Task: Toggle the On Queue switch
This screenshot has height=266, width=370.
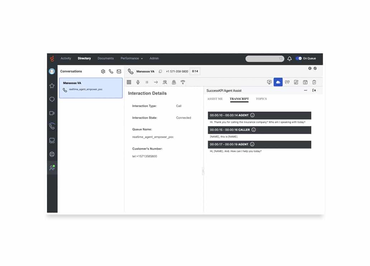Action: coord(299,59)
